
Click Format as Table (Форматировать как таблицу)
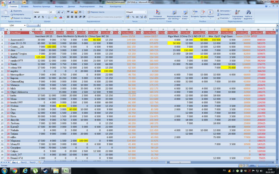[x=174, y=13]
